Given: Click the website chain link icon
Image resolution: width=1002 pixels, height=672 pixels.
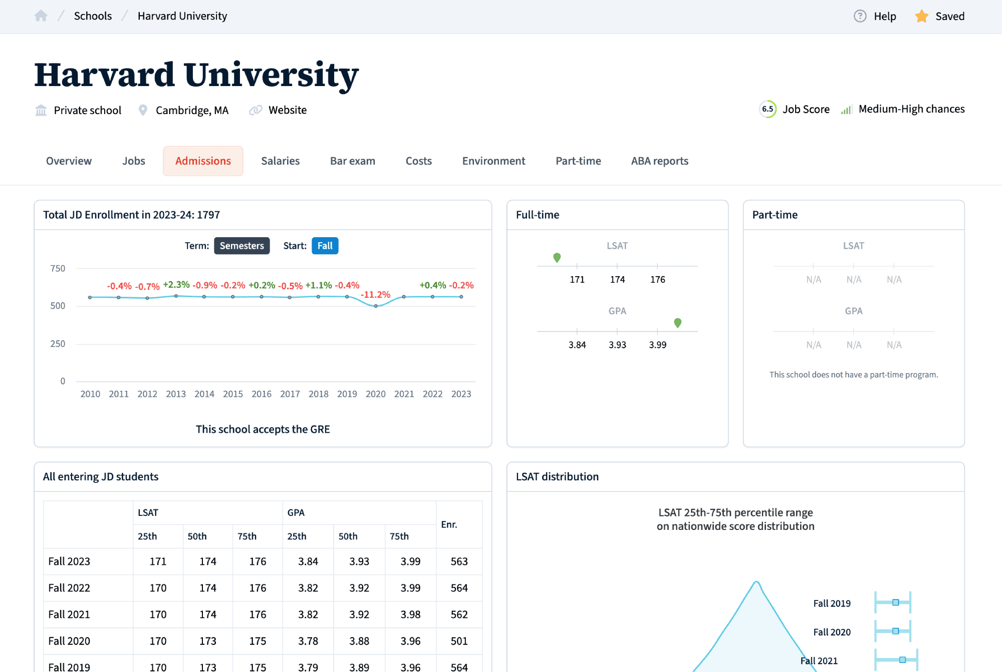Looking at the screenshot, I should coord(256,110).
